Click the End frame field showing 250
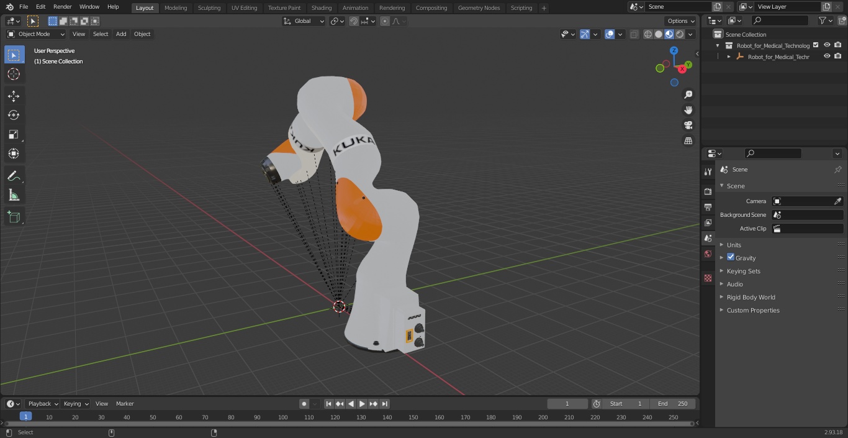848x438 pixels. tap(673, 404)
